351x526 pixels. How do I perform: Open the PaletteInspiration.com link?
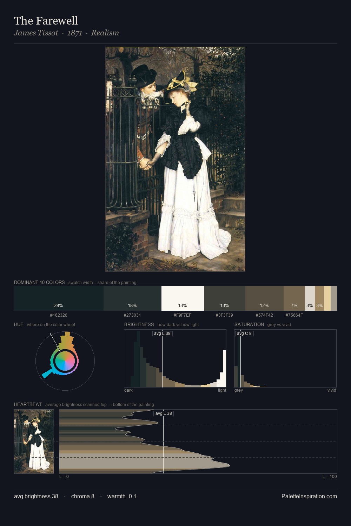[309, 497]
